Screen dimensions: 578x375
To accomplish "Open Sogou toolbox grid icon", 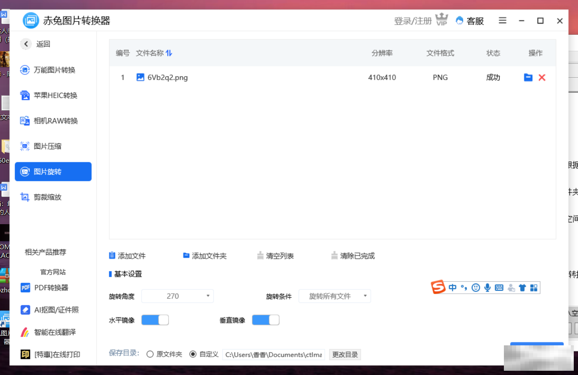I will [x=534, y=288].
